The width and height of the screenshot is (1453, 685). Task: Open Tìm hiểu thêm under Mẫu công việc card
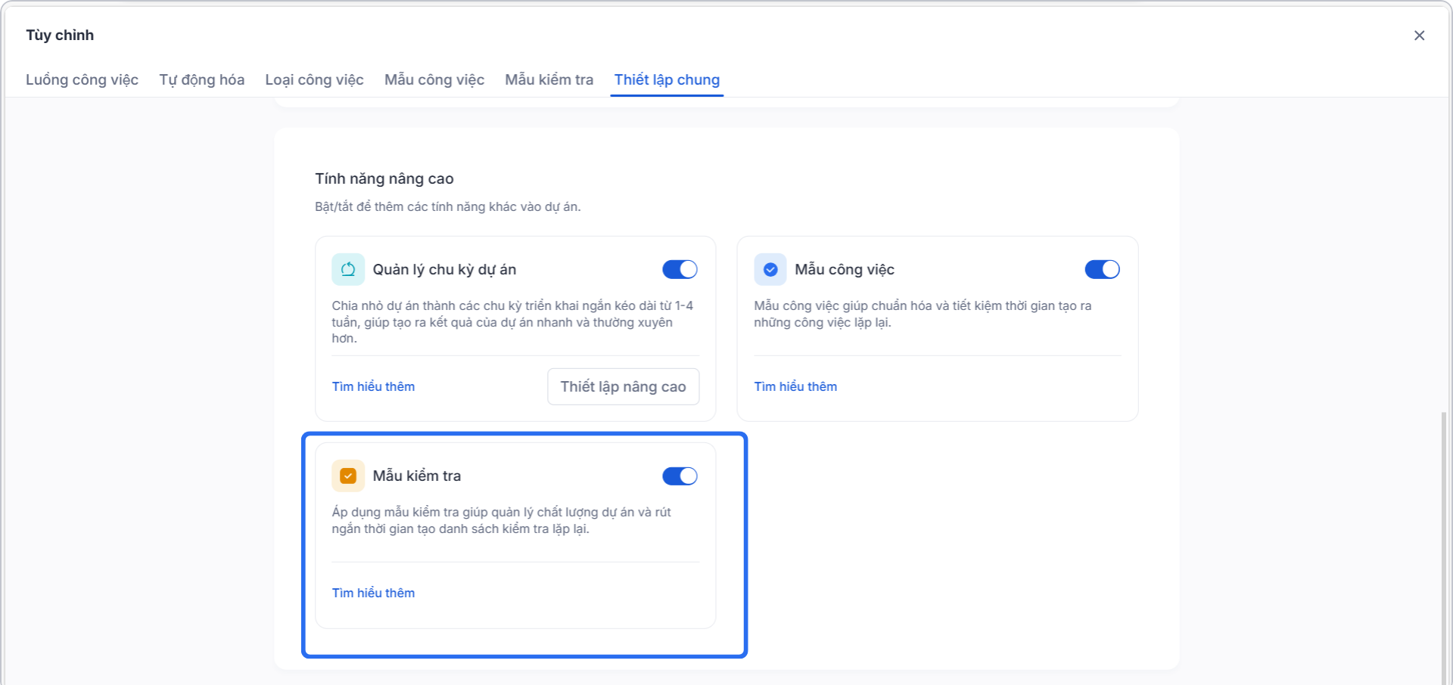(x=795, y=386)
